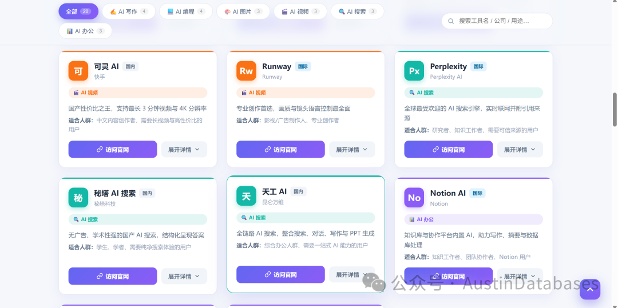The height and width of the screenshot is (308, 618).
Task: Click the 国内 badge on 天工 AI card
Action: tap(298, 191)
